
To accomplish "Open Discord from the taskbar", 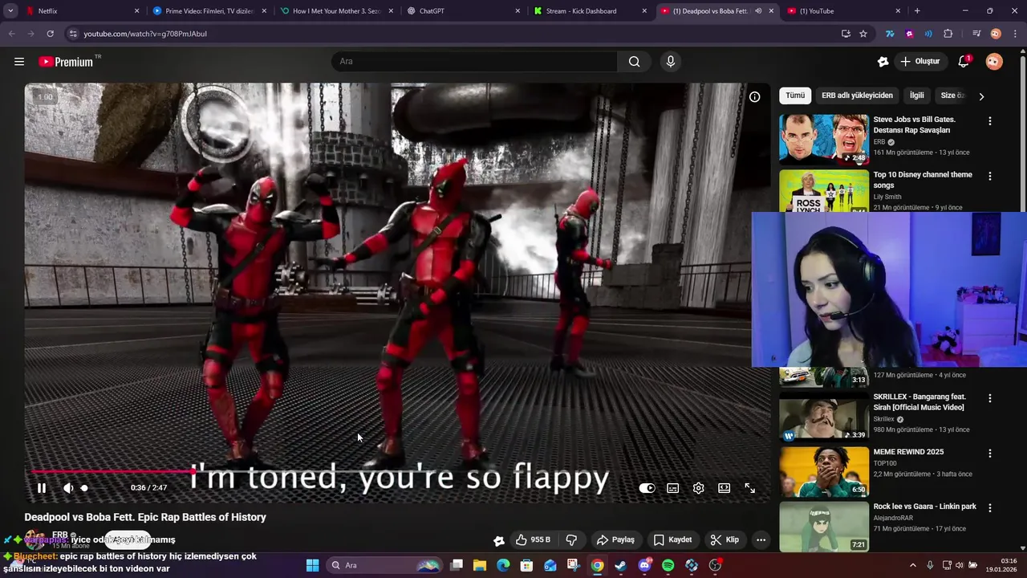I will pyautogui.click(x=644, y=565).
